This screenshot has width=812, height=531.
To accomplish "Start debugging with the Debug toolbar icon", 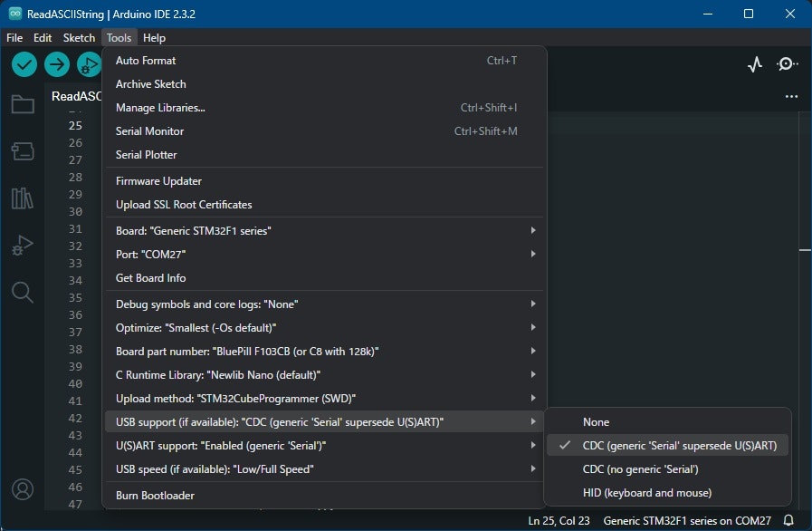I will (x=89, y=65).
